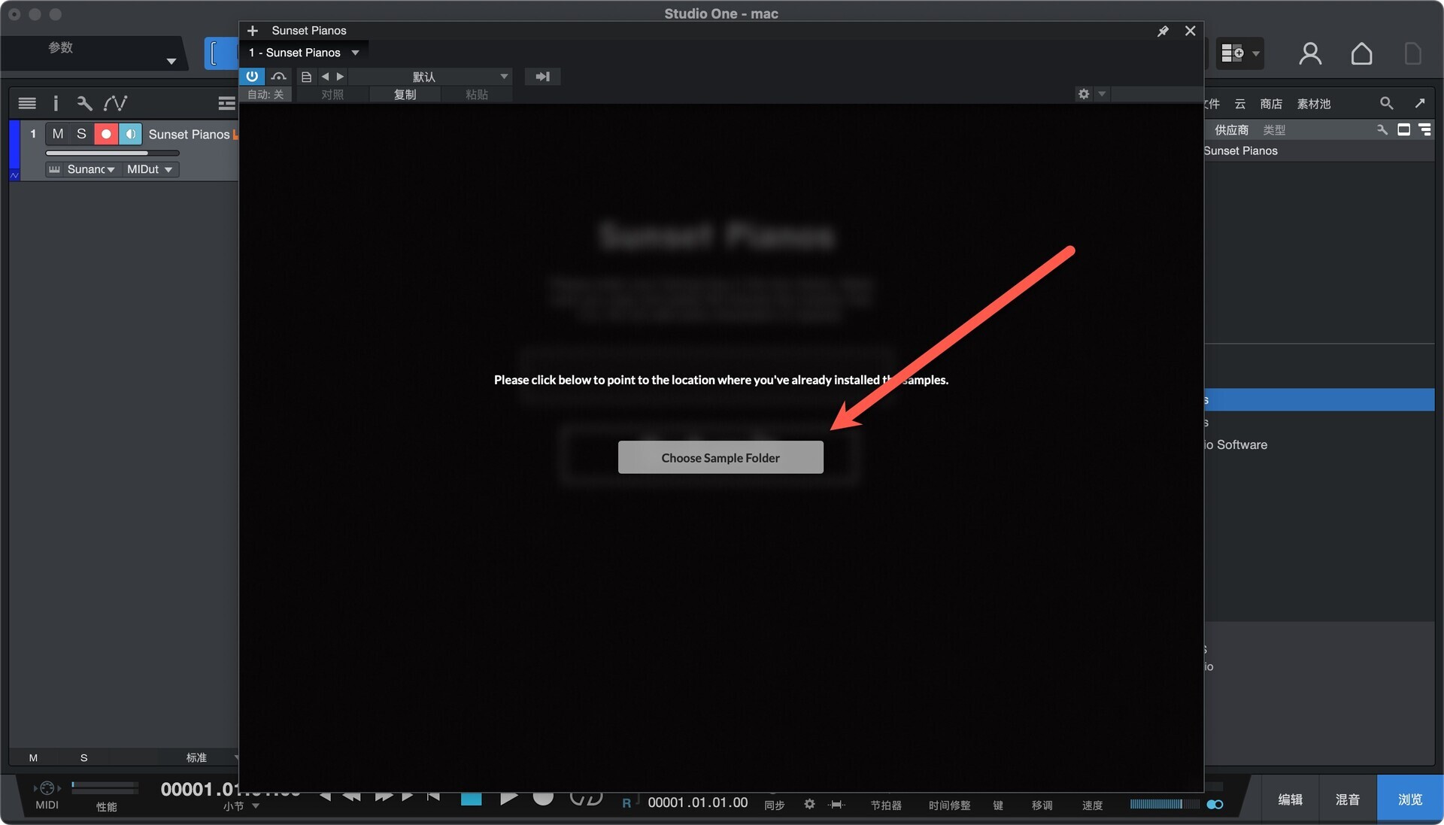Switch browser to 云 cloud tab
This screenshot has width=1444, height=825.
(x=1239, y=104)
